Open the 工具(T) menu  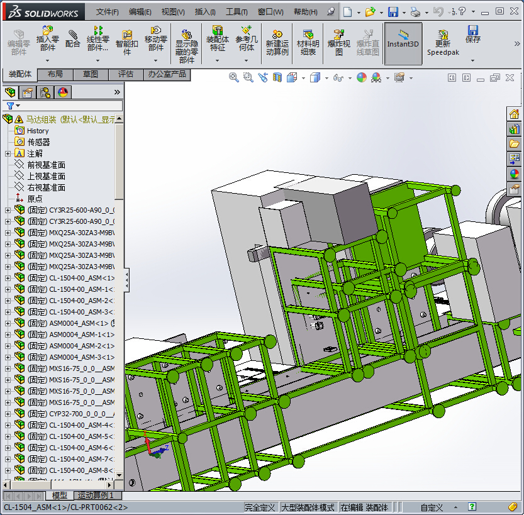click(x=237, y=12)
